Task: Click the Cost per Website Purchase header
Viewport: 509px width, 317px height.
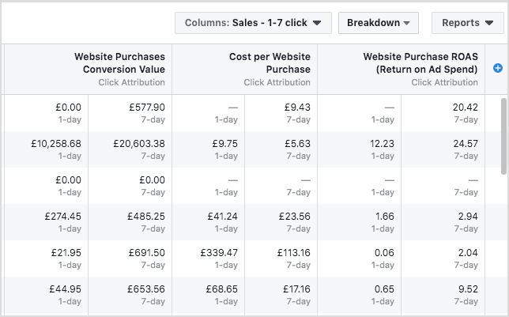Action: [270, 63]
